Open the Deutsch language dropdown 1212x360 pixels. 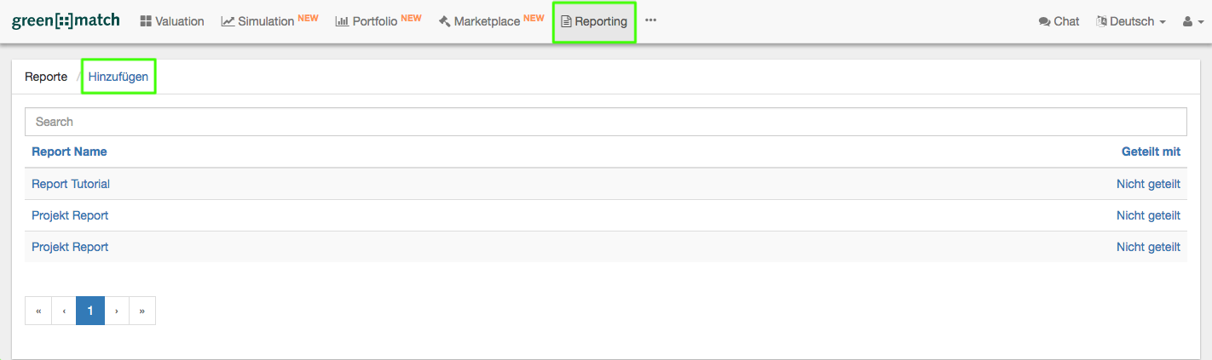click(x=1131, y=21)
